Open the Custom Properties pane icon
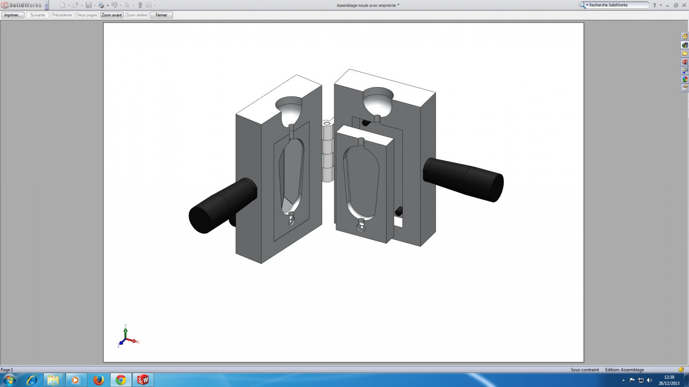The image size is (689, 387). [685, 88]
